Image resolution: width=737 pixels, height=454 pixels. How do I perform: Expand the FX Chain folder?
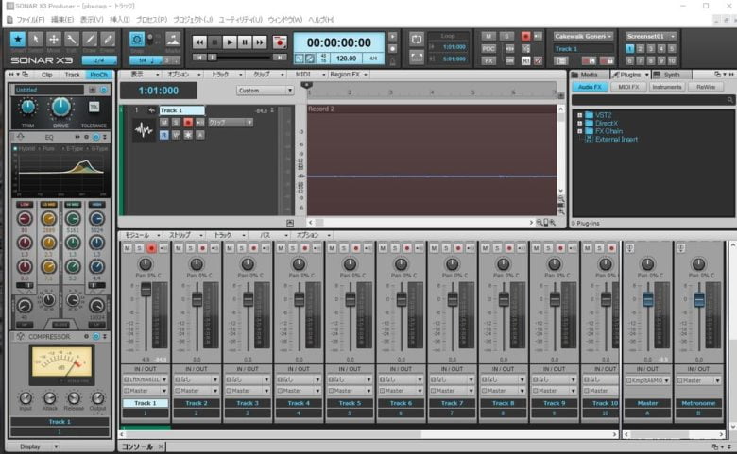(x=579, y=131)
